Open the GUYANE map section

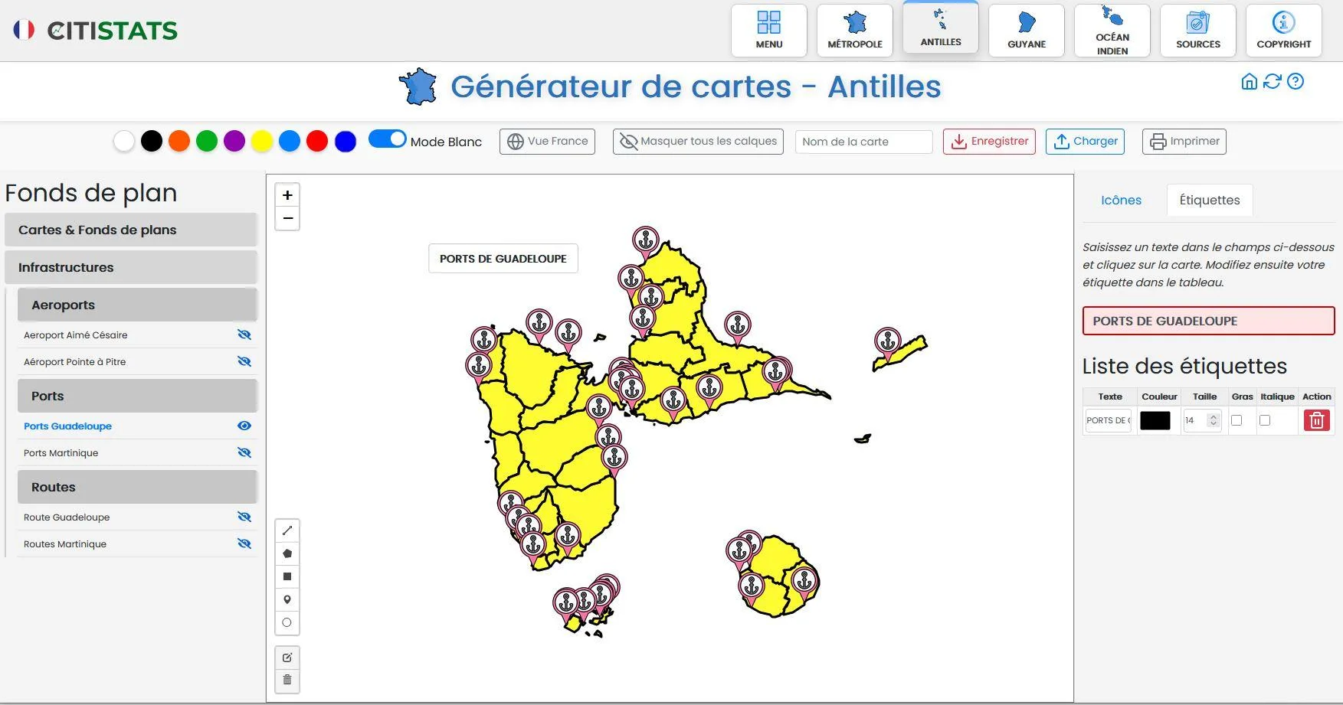1027,31
